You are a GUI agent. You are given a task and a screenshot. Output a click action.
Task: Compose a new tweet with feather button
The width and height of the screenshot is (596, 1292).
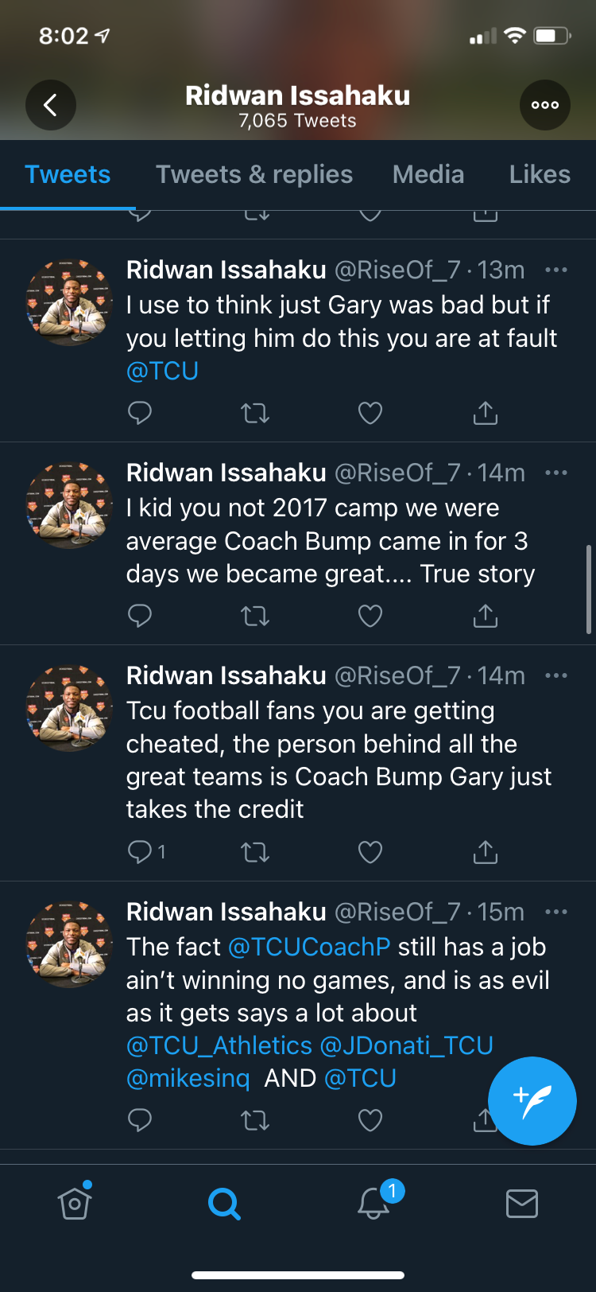(x=532, y=1101)
